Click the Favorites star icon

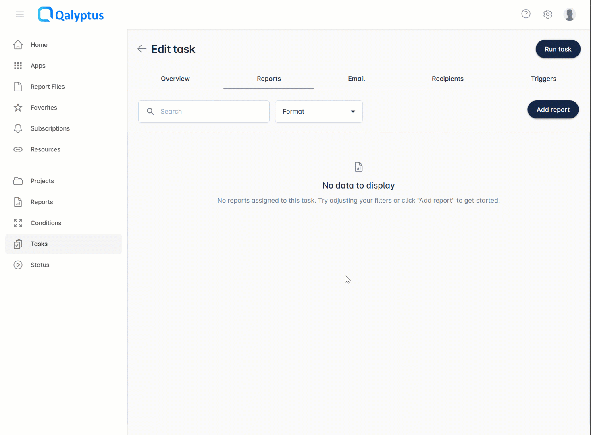click(18, 107)
